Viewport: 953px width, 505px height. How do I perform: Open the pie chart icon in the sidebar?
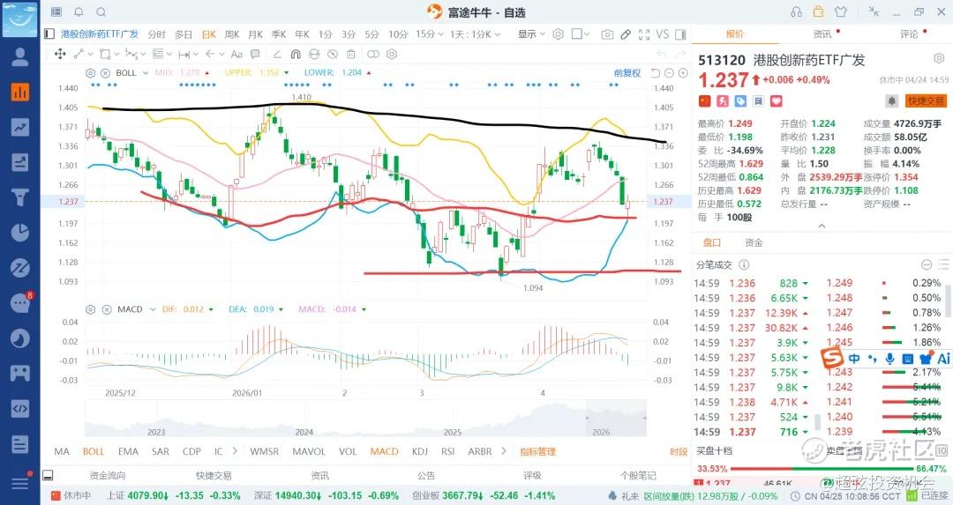[x=20, y=233]
